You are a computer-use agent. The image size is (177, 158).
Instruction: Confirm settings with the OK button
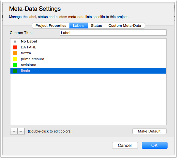click(155, 145)
